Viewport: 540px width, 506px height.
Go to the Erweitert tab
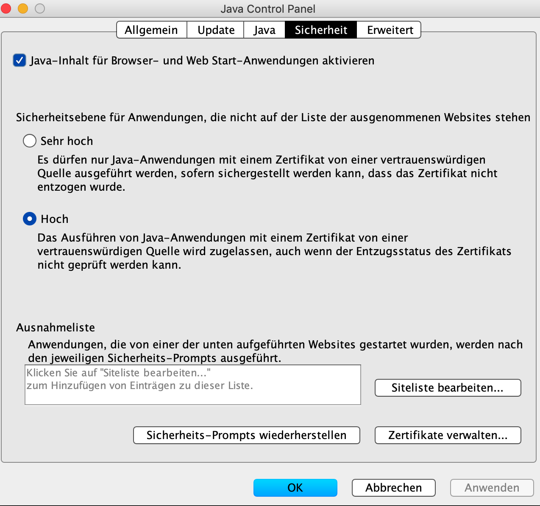[x=390, y=30]
